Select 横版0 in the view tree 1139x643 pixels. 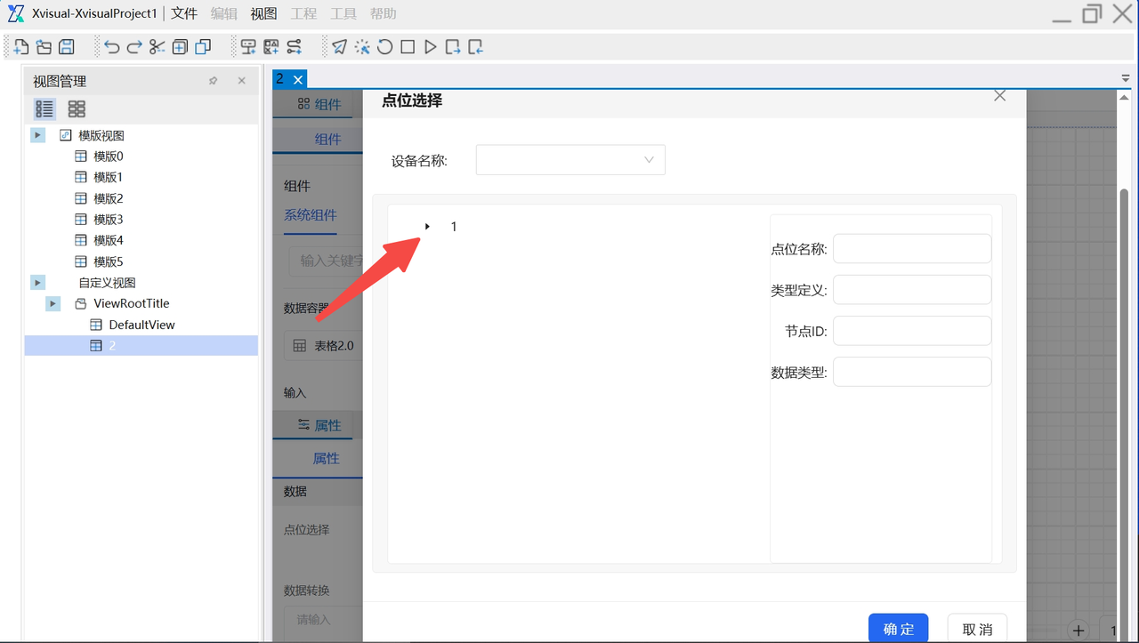tap(108, 157)
